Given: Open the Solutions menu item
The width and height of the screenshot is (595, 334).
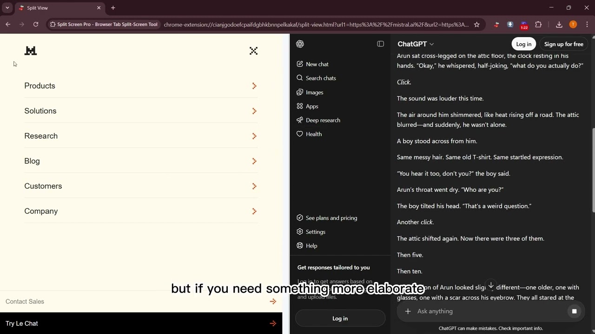Looking at the screenshot, I should point(141,111).
